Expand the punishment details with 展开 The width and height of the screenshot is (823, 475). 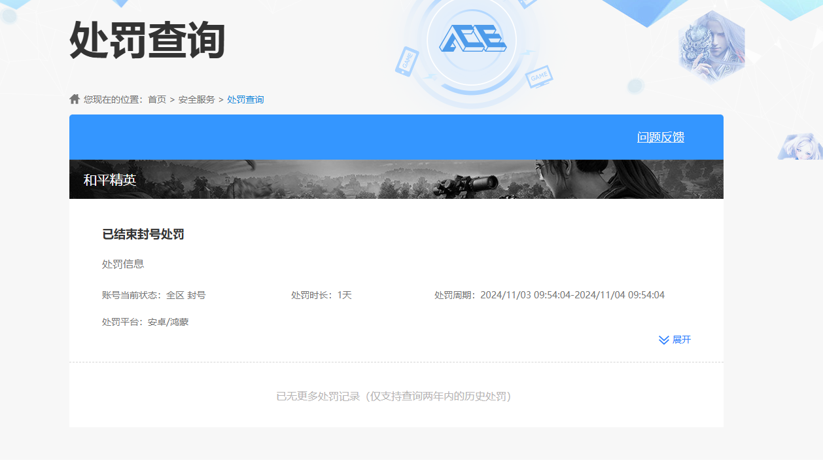680,340
